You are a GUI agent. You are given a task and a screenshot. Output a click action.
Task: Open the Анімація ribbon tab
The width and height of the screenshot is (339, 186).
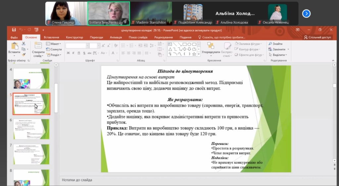point(116,38)
